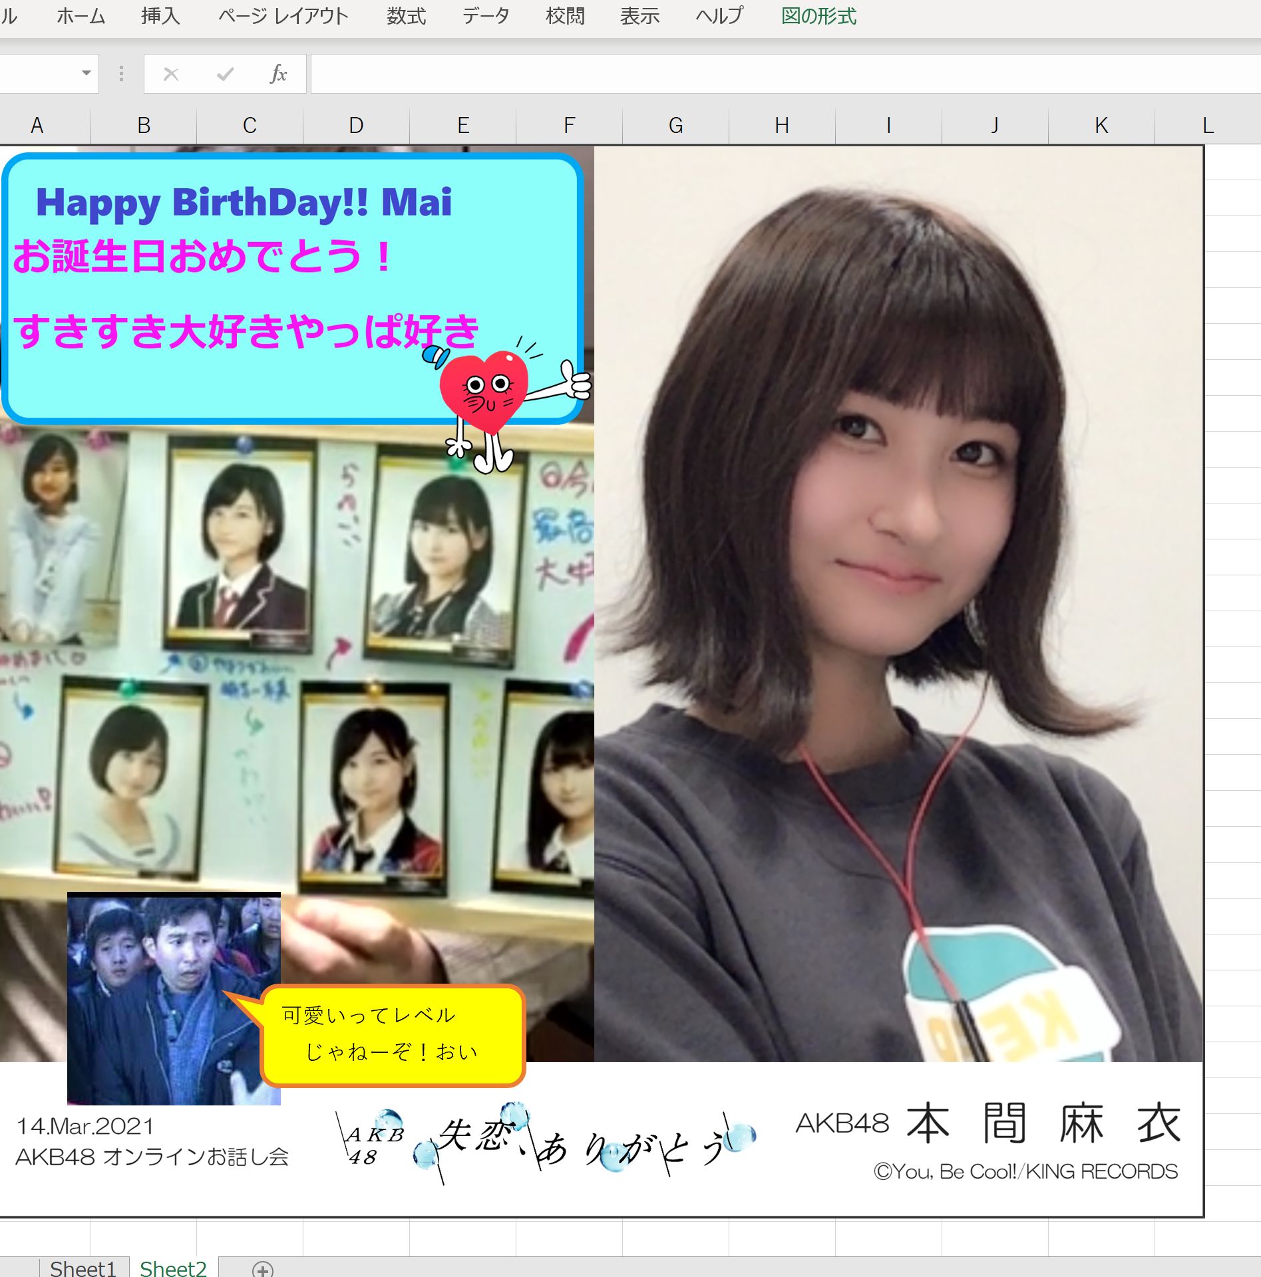Select column K header
The height and width of the screenshot is (1277, 1261).
[1101, 125]
